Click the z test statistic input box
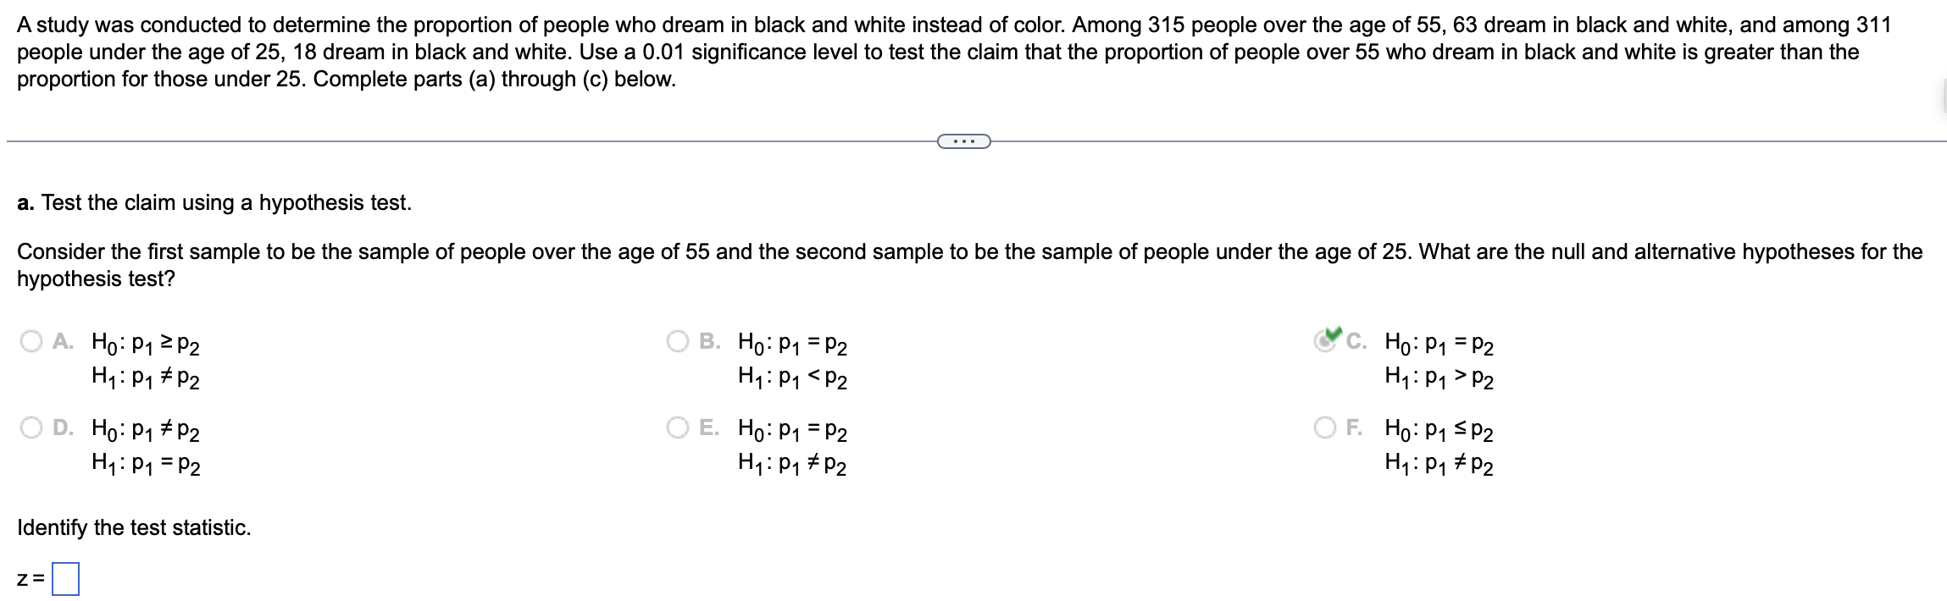 point(67,578)
